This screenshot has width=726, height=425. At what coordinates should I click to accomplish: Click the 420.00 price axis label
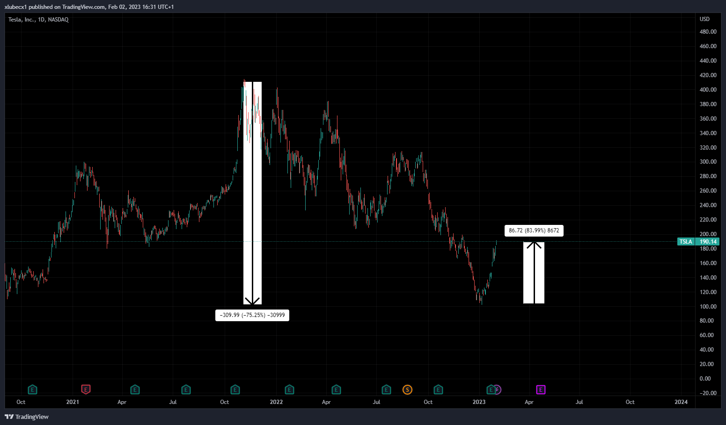click(708, 75)
